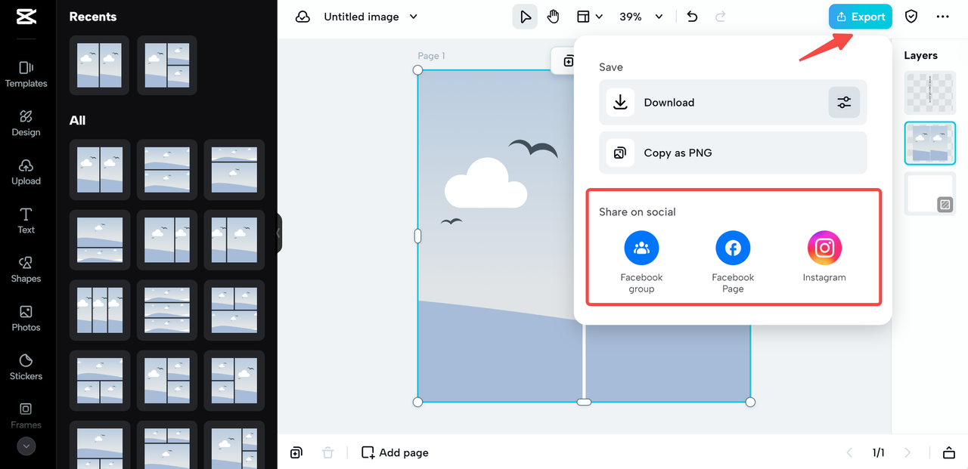Open the layout resize dropdown

coord(590,17)
